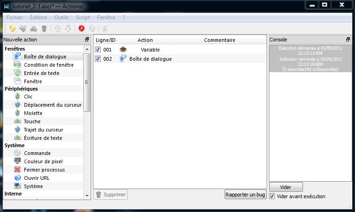Open the Fichier menu
Viewport: 355px width, 212px height.
pyautogui.click(x=14, y=17)
